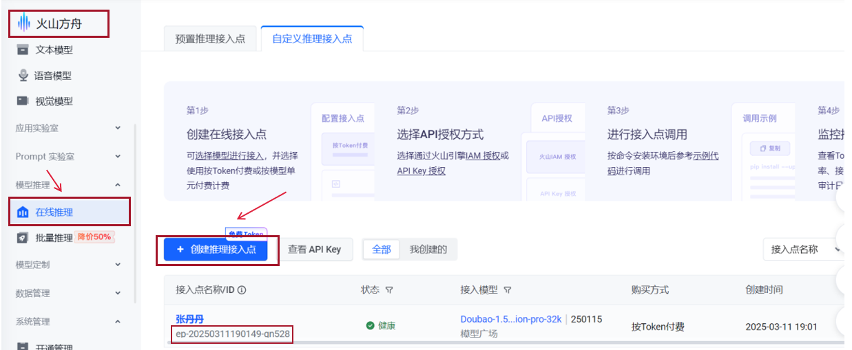Screen dimensions: 852x350
Task: Click the 视觉模型 sidebar icon
Action: click(x=23, y=101)
